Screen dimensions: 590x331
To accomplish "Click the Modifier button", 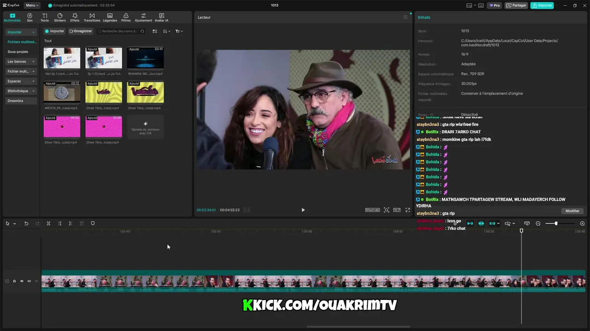I will 572,211.
